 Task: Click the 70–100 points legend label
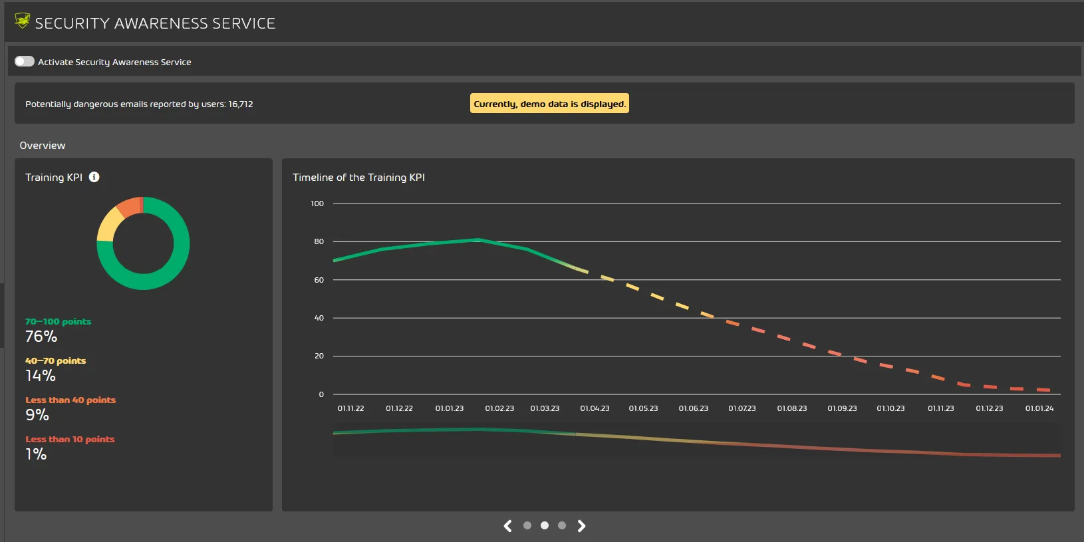click(x=58, y=321)
